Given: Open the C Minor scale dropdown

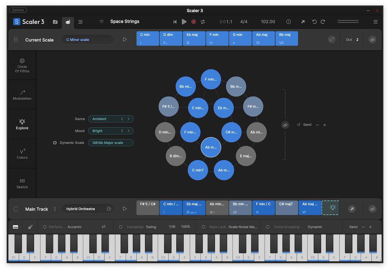Looking at the screenshot, I should [x=88, y=40].
